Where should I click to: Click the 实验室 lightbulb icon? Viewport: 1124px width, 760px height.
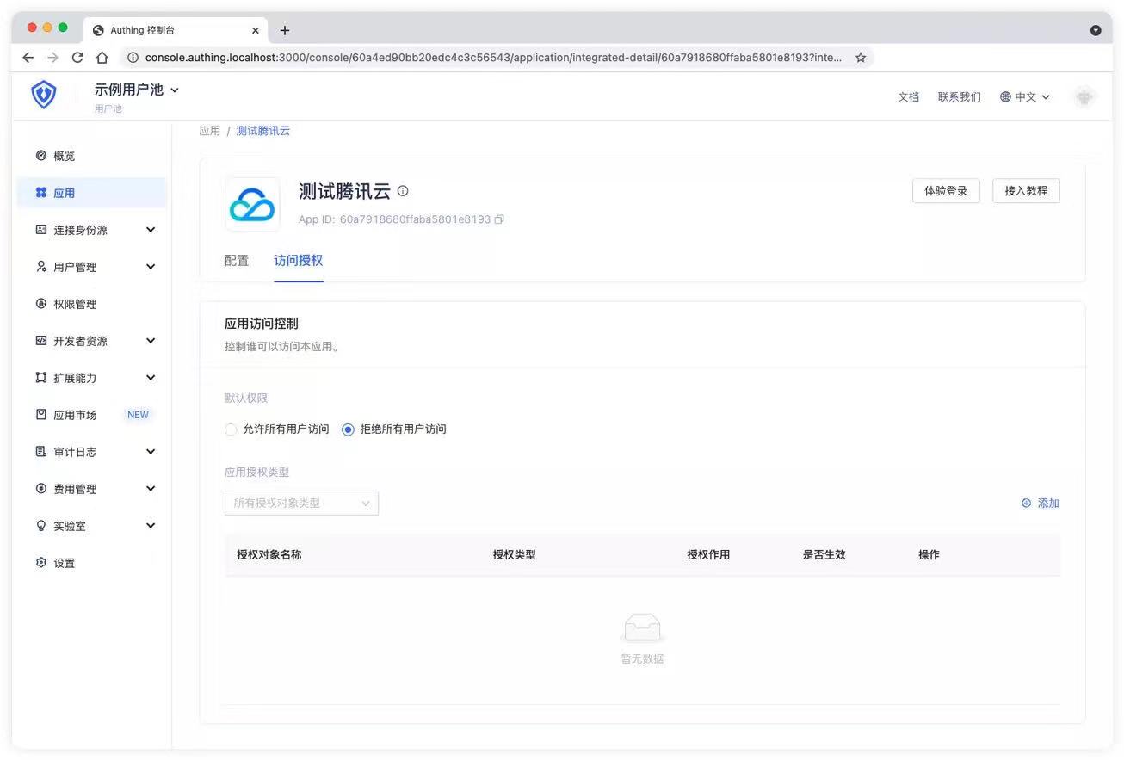coord(40,526)
